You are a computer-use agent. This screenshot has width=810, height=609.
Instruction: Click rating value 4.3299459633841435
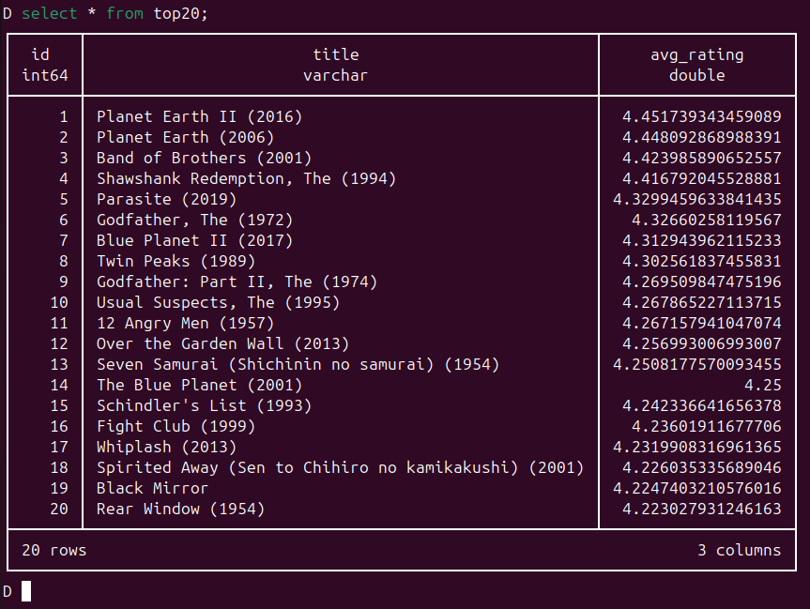pyautogui.click(x=696, y=199)
